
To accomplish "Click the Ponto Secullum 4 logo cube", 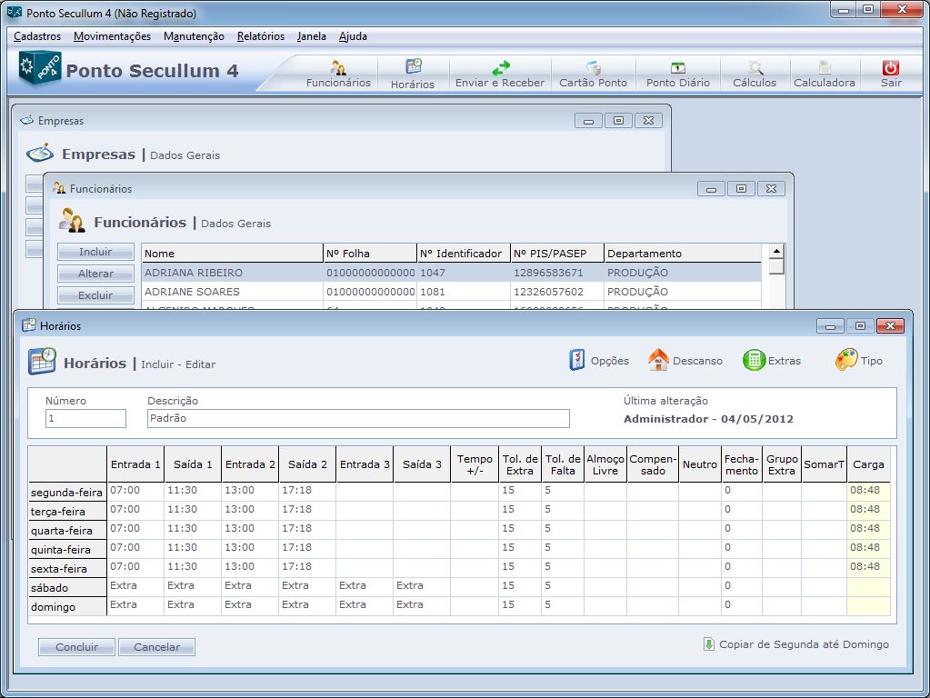I will tap(39, 67).
